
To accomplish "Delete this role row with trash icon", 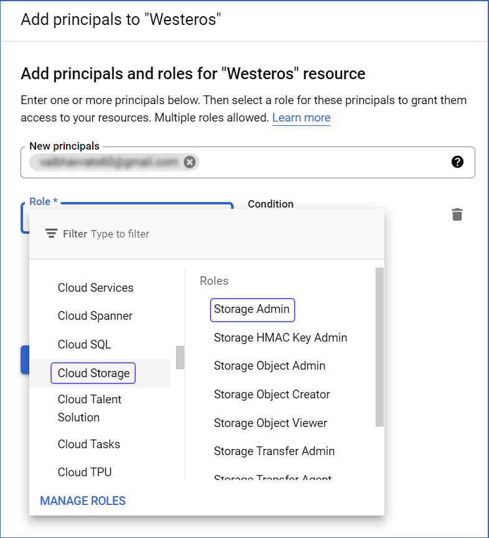I will (457, 214).
